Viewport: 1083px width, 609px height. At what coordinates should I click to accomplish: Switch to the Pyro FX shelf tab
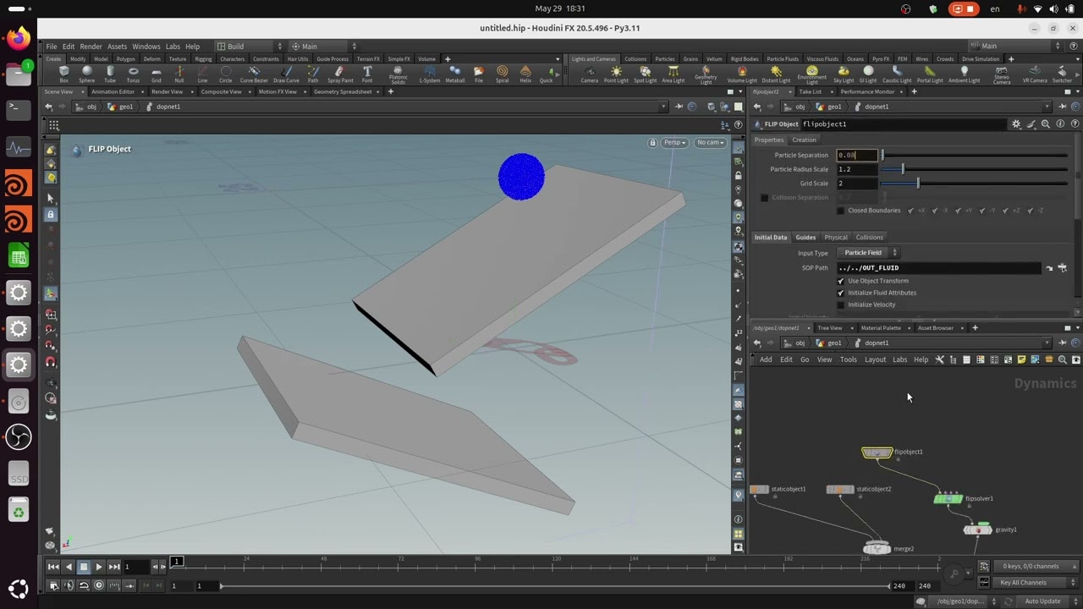click(x=881, y=59)
